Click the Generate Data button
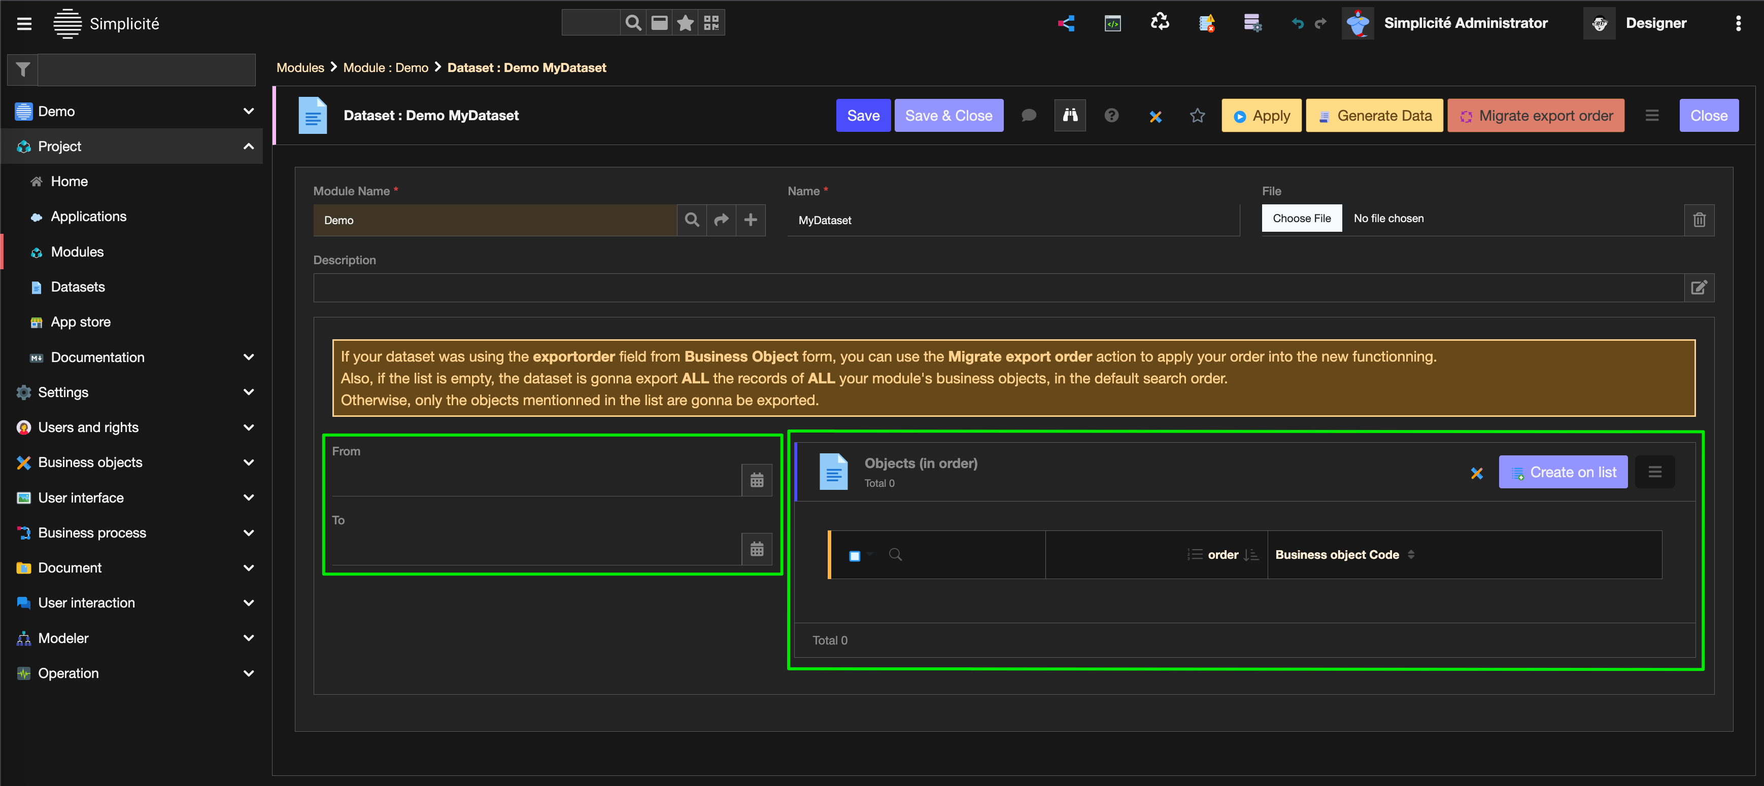Screen dimensions: 1764x786 tap(1374, 116)
